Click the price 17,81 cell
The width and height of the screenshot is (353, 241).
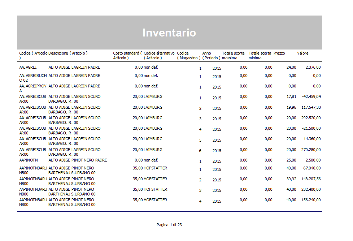tap(291, 96)
